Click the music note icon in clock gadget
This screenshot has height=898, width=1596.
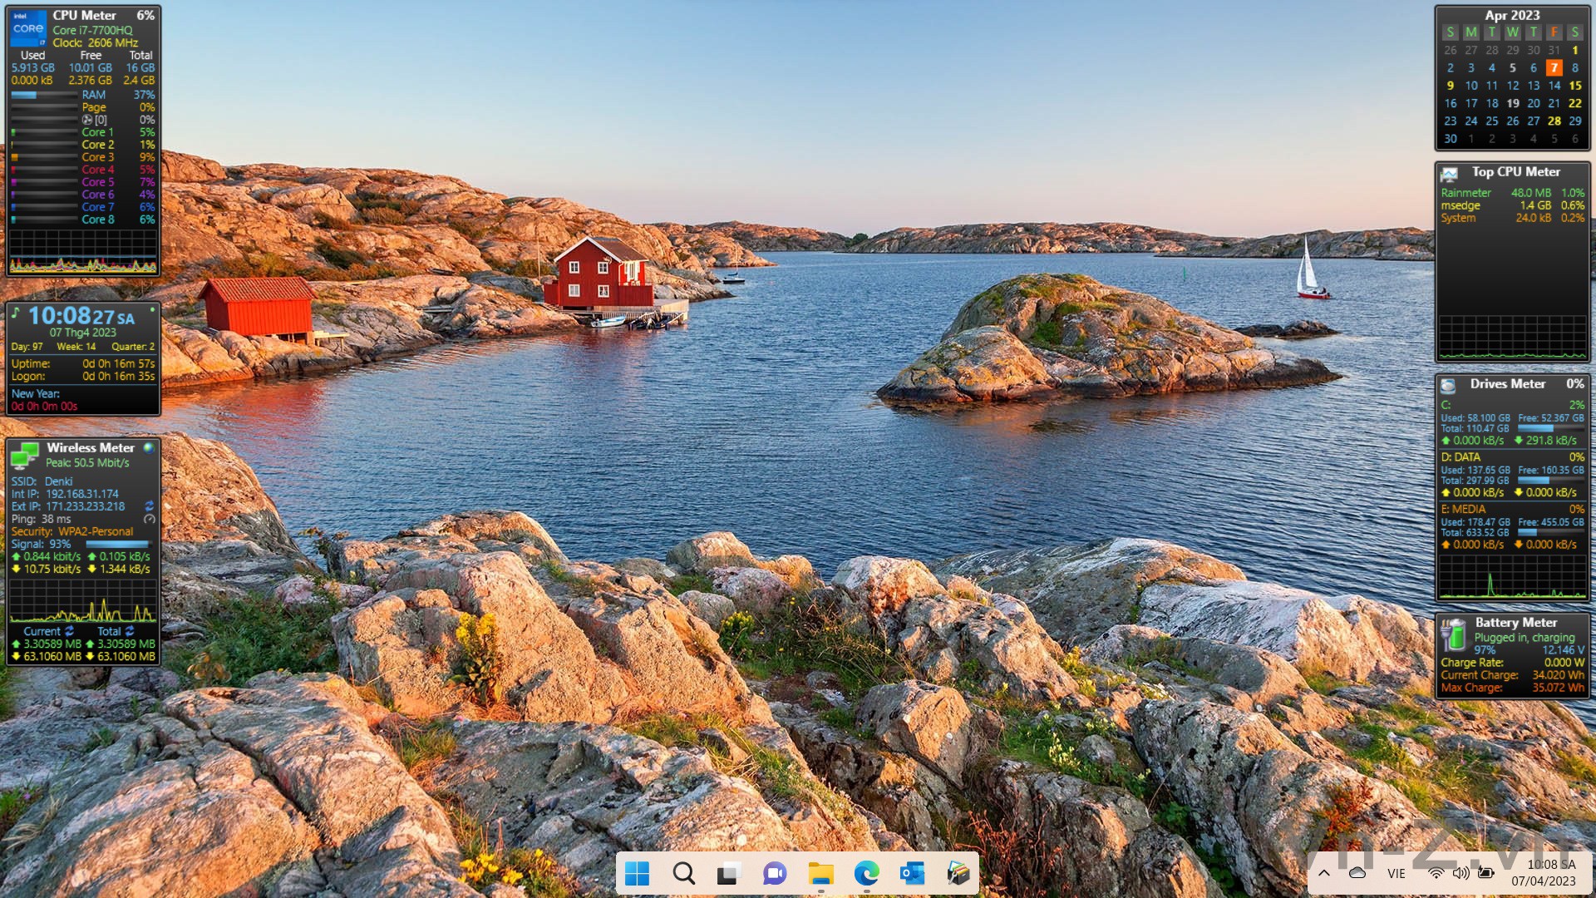(15, 313)
